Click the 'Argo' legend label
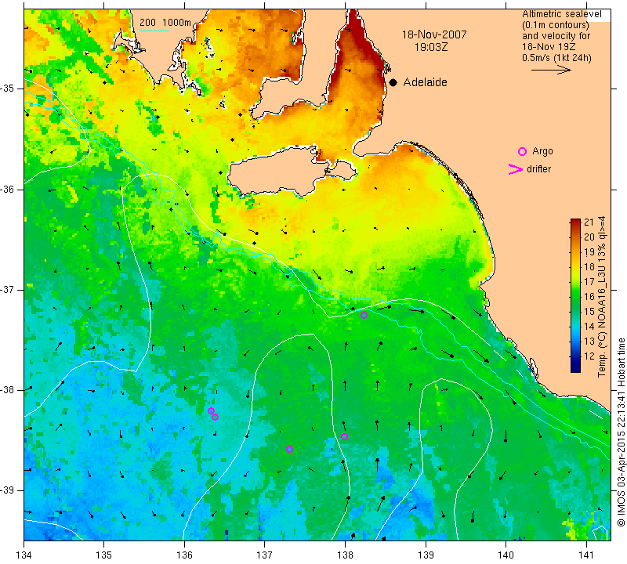This screenshot has width=627, height=564. pyautogui.click(x=542, y=151)
